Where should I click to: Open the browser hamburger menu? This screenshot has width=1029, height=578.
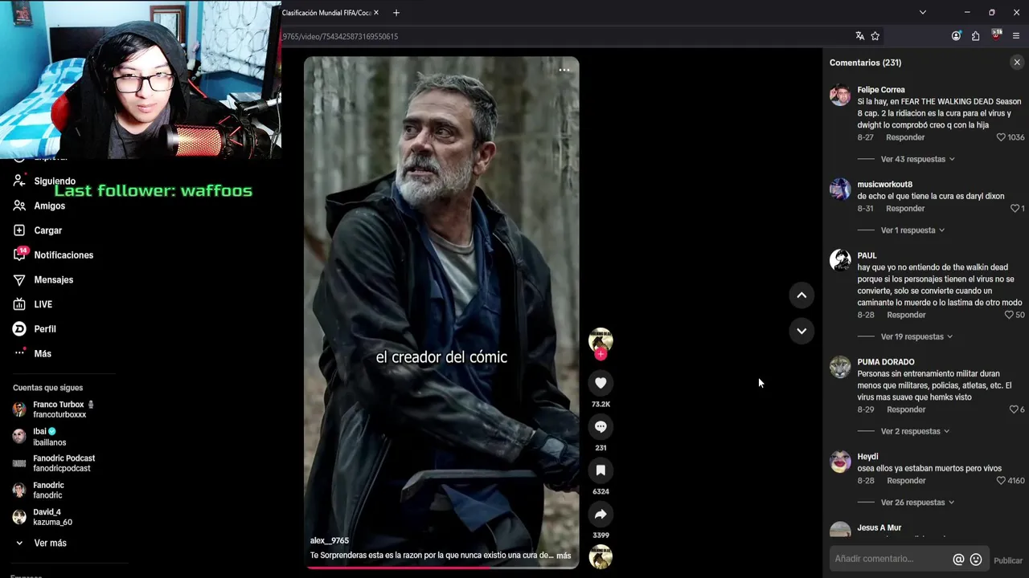(x=1016, y=36)
